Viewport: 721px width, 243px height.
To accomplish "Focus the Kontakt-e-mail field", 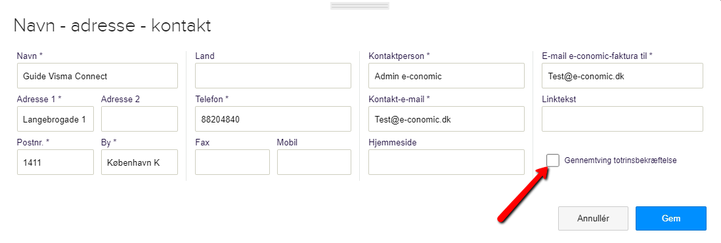I will (447, 119).
